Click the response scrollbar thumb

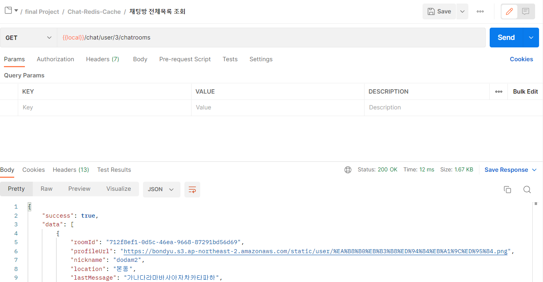tap(536, 204)
